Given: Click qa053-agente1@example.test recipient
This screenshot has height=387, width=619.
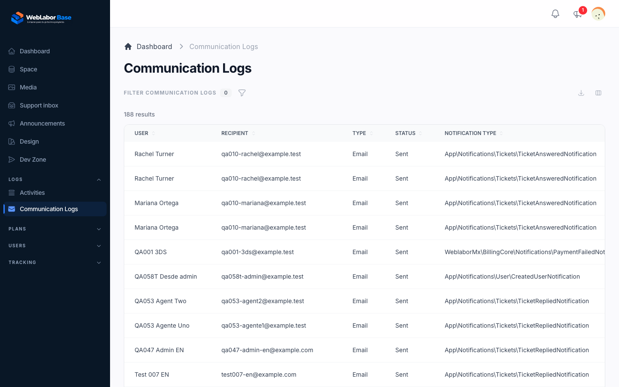Looking at the screenshot, I should coord(264,326).
